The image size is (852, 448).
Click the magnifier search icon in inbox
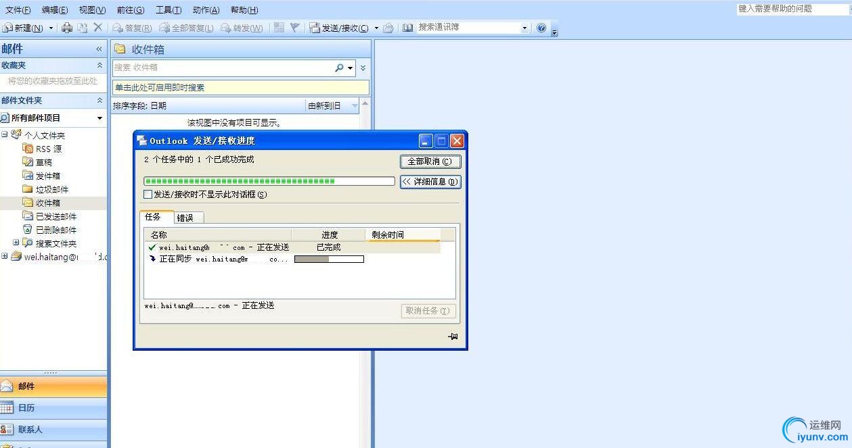click(339, 68)
